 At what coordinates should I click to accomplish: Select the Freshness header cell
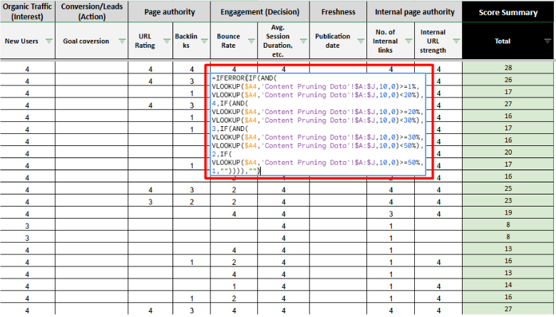(338, 11)
